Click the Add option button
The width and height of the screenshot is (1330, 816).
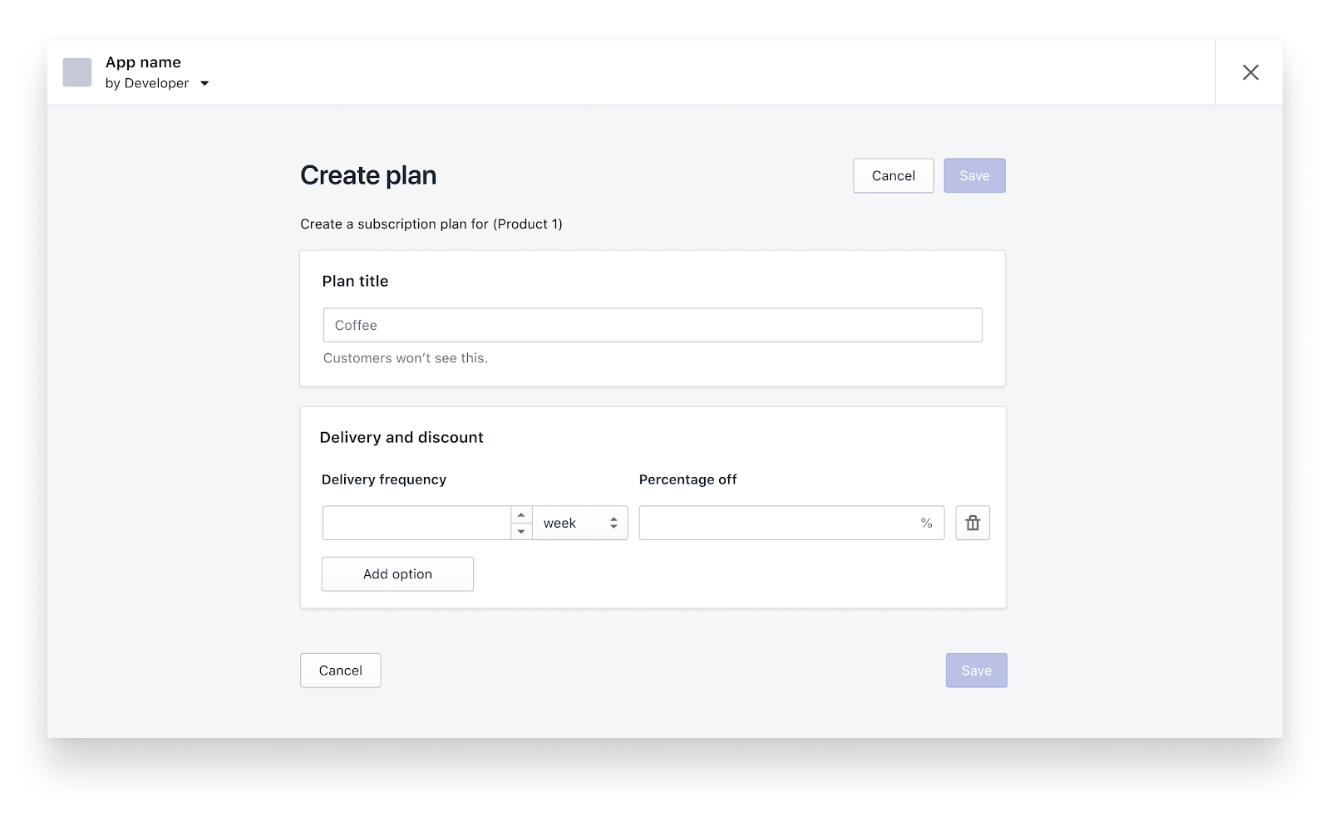(x=397, y=574)
